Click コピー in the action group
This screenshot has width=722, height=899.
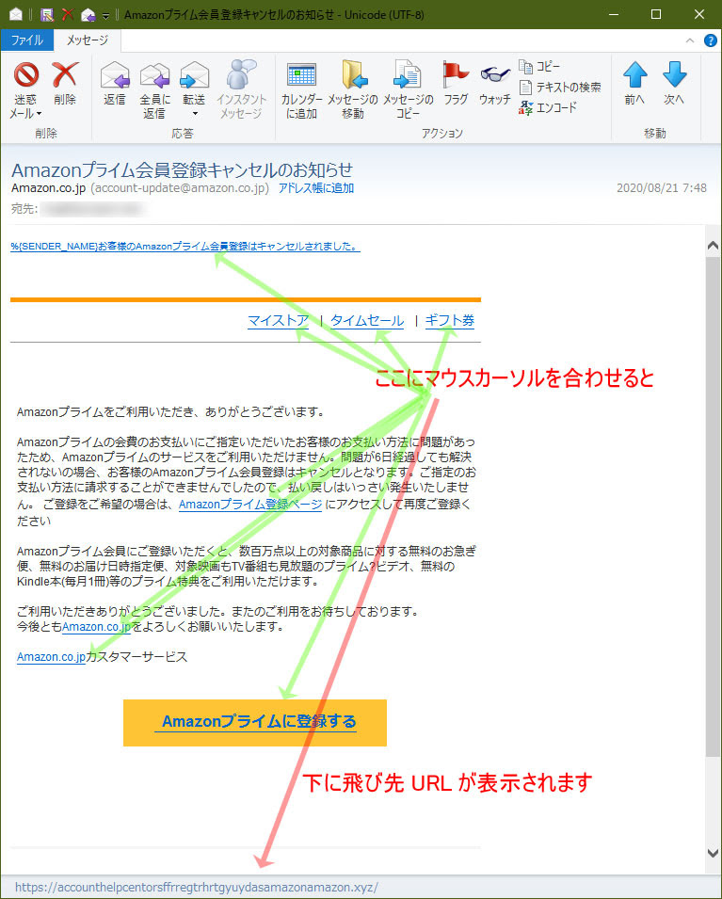[539, 67]
